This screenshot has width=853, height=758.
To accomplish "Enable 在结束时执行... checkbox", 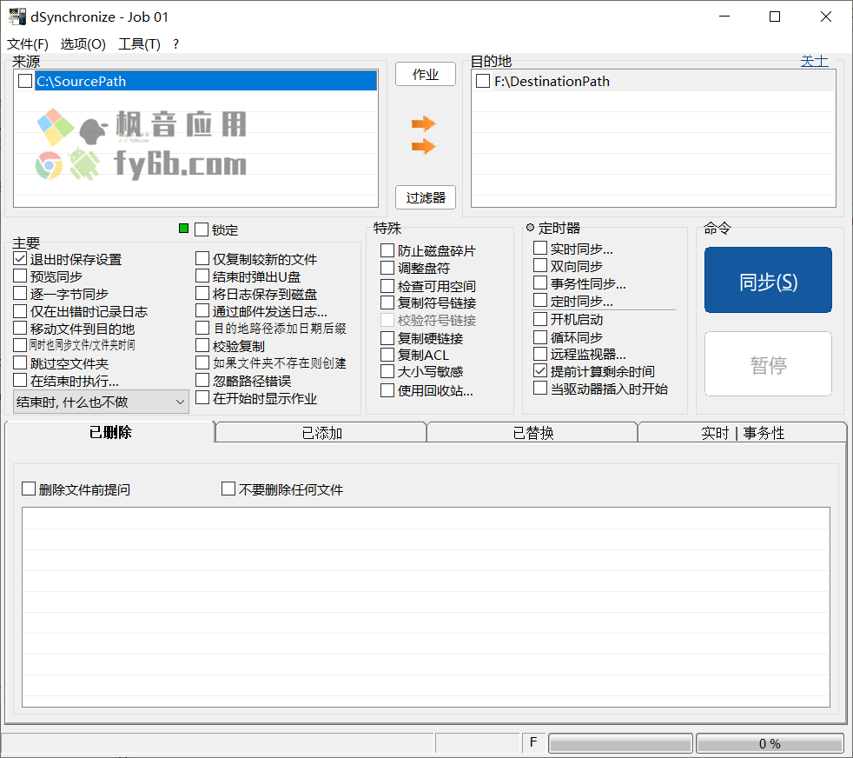I will click(x=20, y=380).
